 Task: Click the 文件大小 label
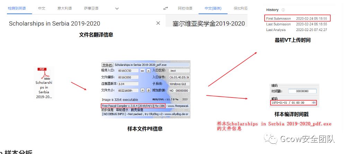tap(108, 90)
